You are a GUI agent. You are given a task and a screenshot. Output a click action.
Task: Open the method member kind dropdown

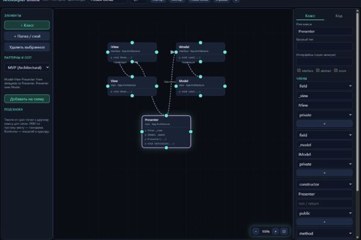(x=324, y=233)
